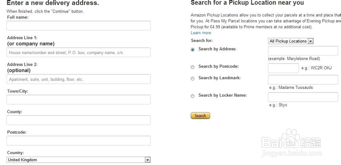
Task: Select the Search by Postcode radio button
Action: click(x=193, y=67)
